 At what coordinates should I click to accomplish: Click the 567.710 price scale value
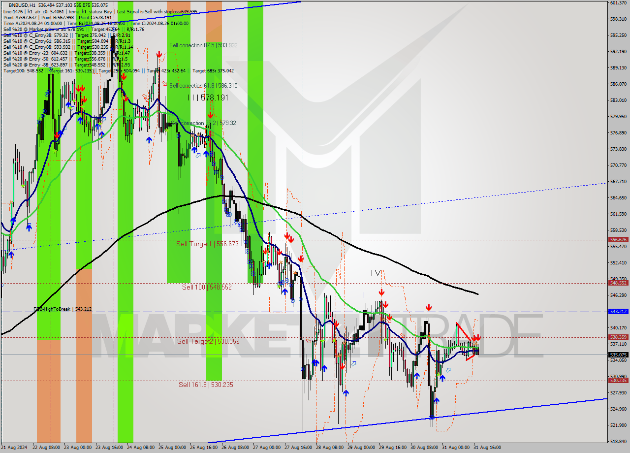[x=618, y=181]
